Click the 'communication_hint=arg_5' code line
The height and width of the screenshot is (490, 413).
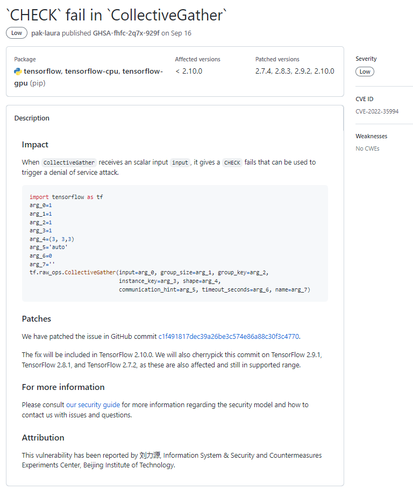pyautogui.click(x=215, y=289)
